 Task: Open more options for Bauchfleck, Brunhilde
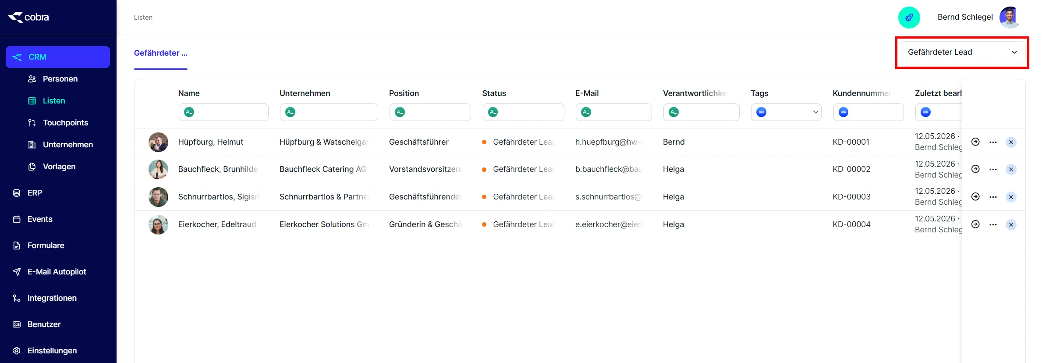point(993,169)
